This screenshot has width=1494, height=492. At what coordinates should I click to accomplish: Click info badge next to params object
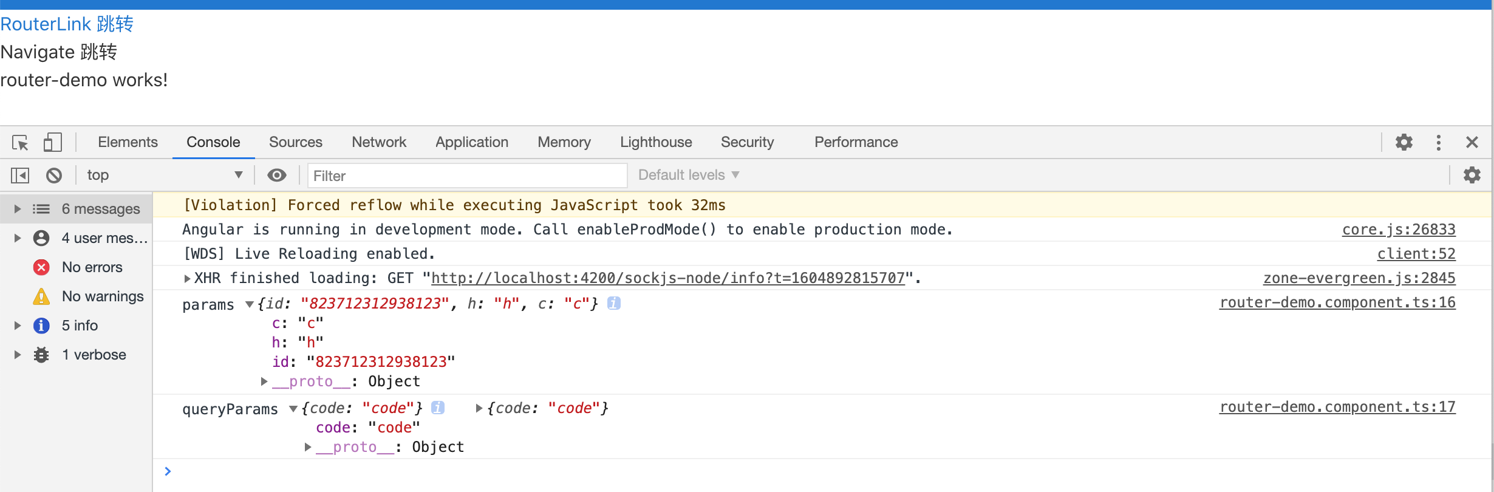614,303
